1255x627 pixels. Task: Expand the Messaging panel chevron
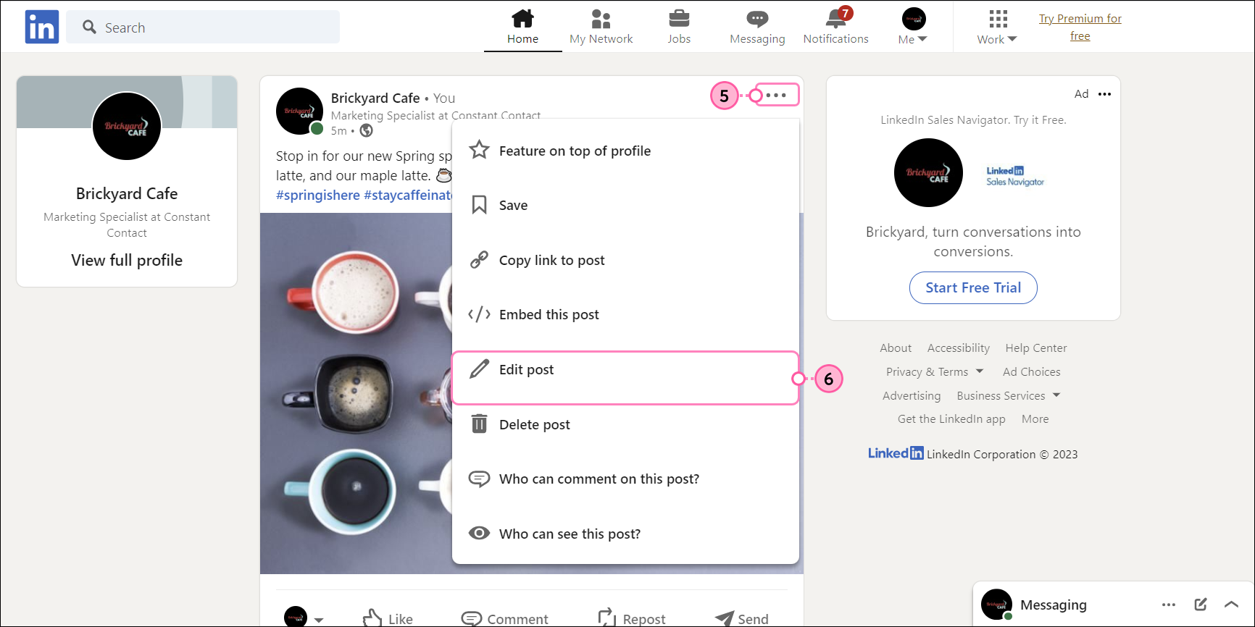1231,604
